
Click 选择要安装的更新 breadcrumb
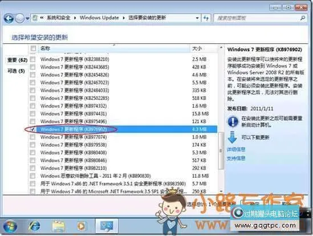[147, 18]
